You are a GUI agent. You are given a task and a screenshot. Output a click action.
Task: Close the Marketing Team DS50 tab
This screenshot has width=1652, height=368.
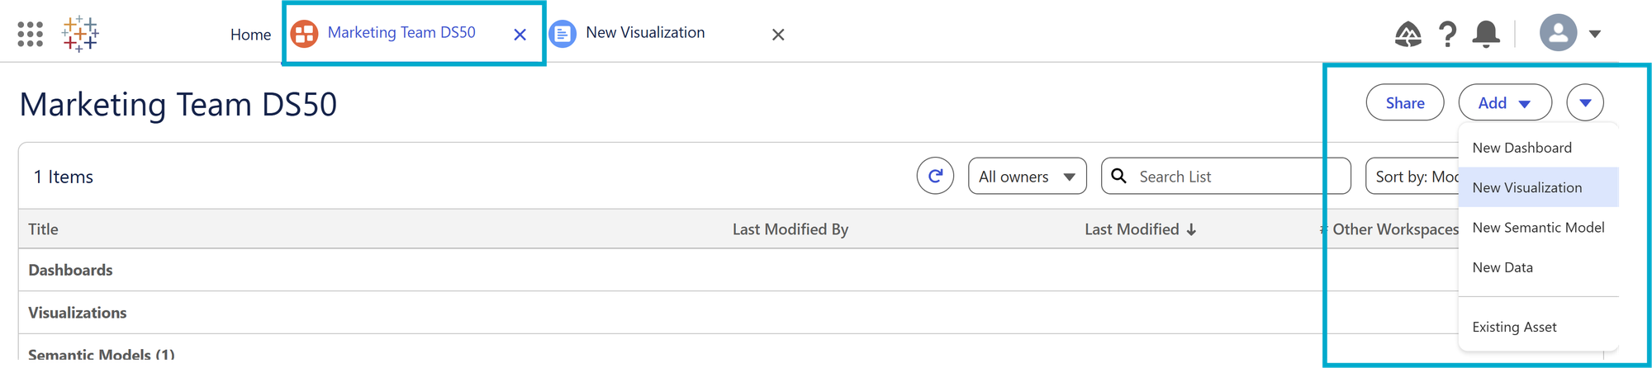[520, 35]
